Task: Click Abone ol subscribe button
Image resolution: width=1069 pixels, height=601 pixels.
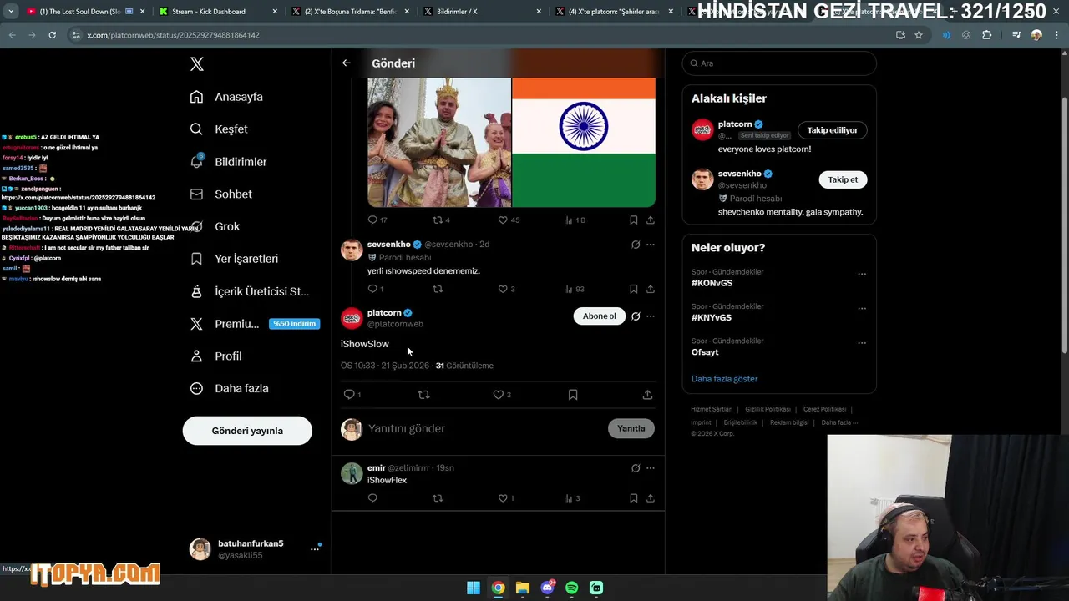Action: (599, 316)
